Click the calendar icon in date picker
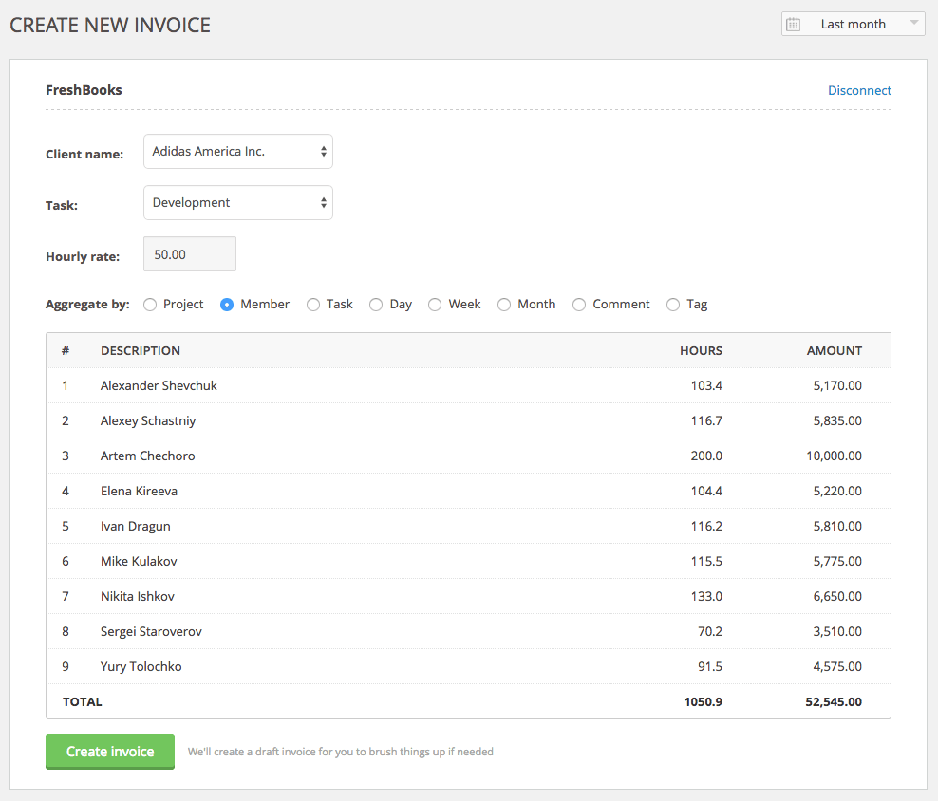Viewport: 938px width, 801px height. pyautogui.click(x=794, y=25)
